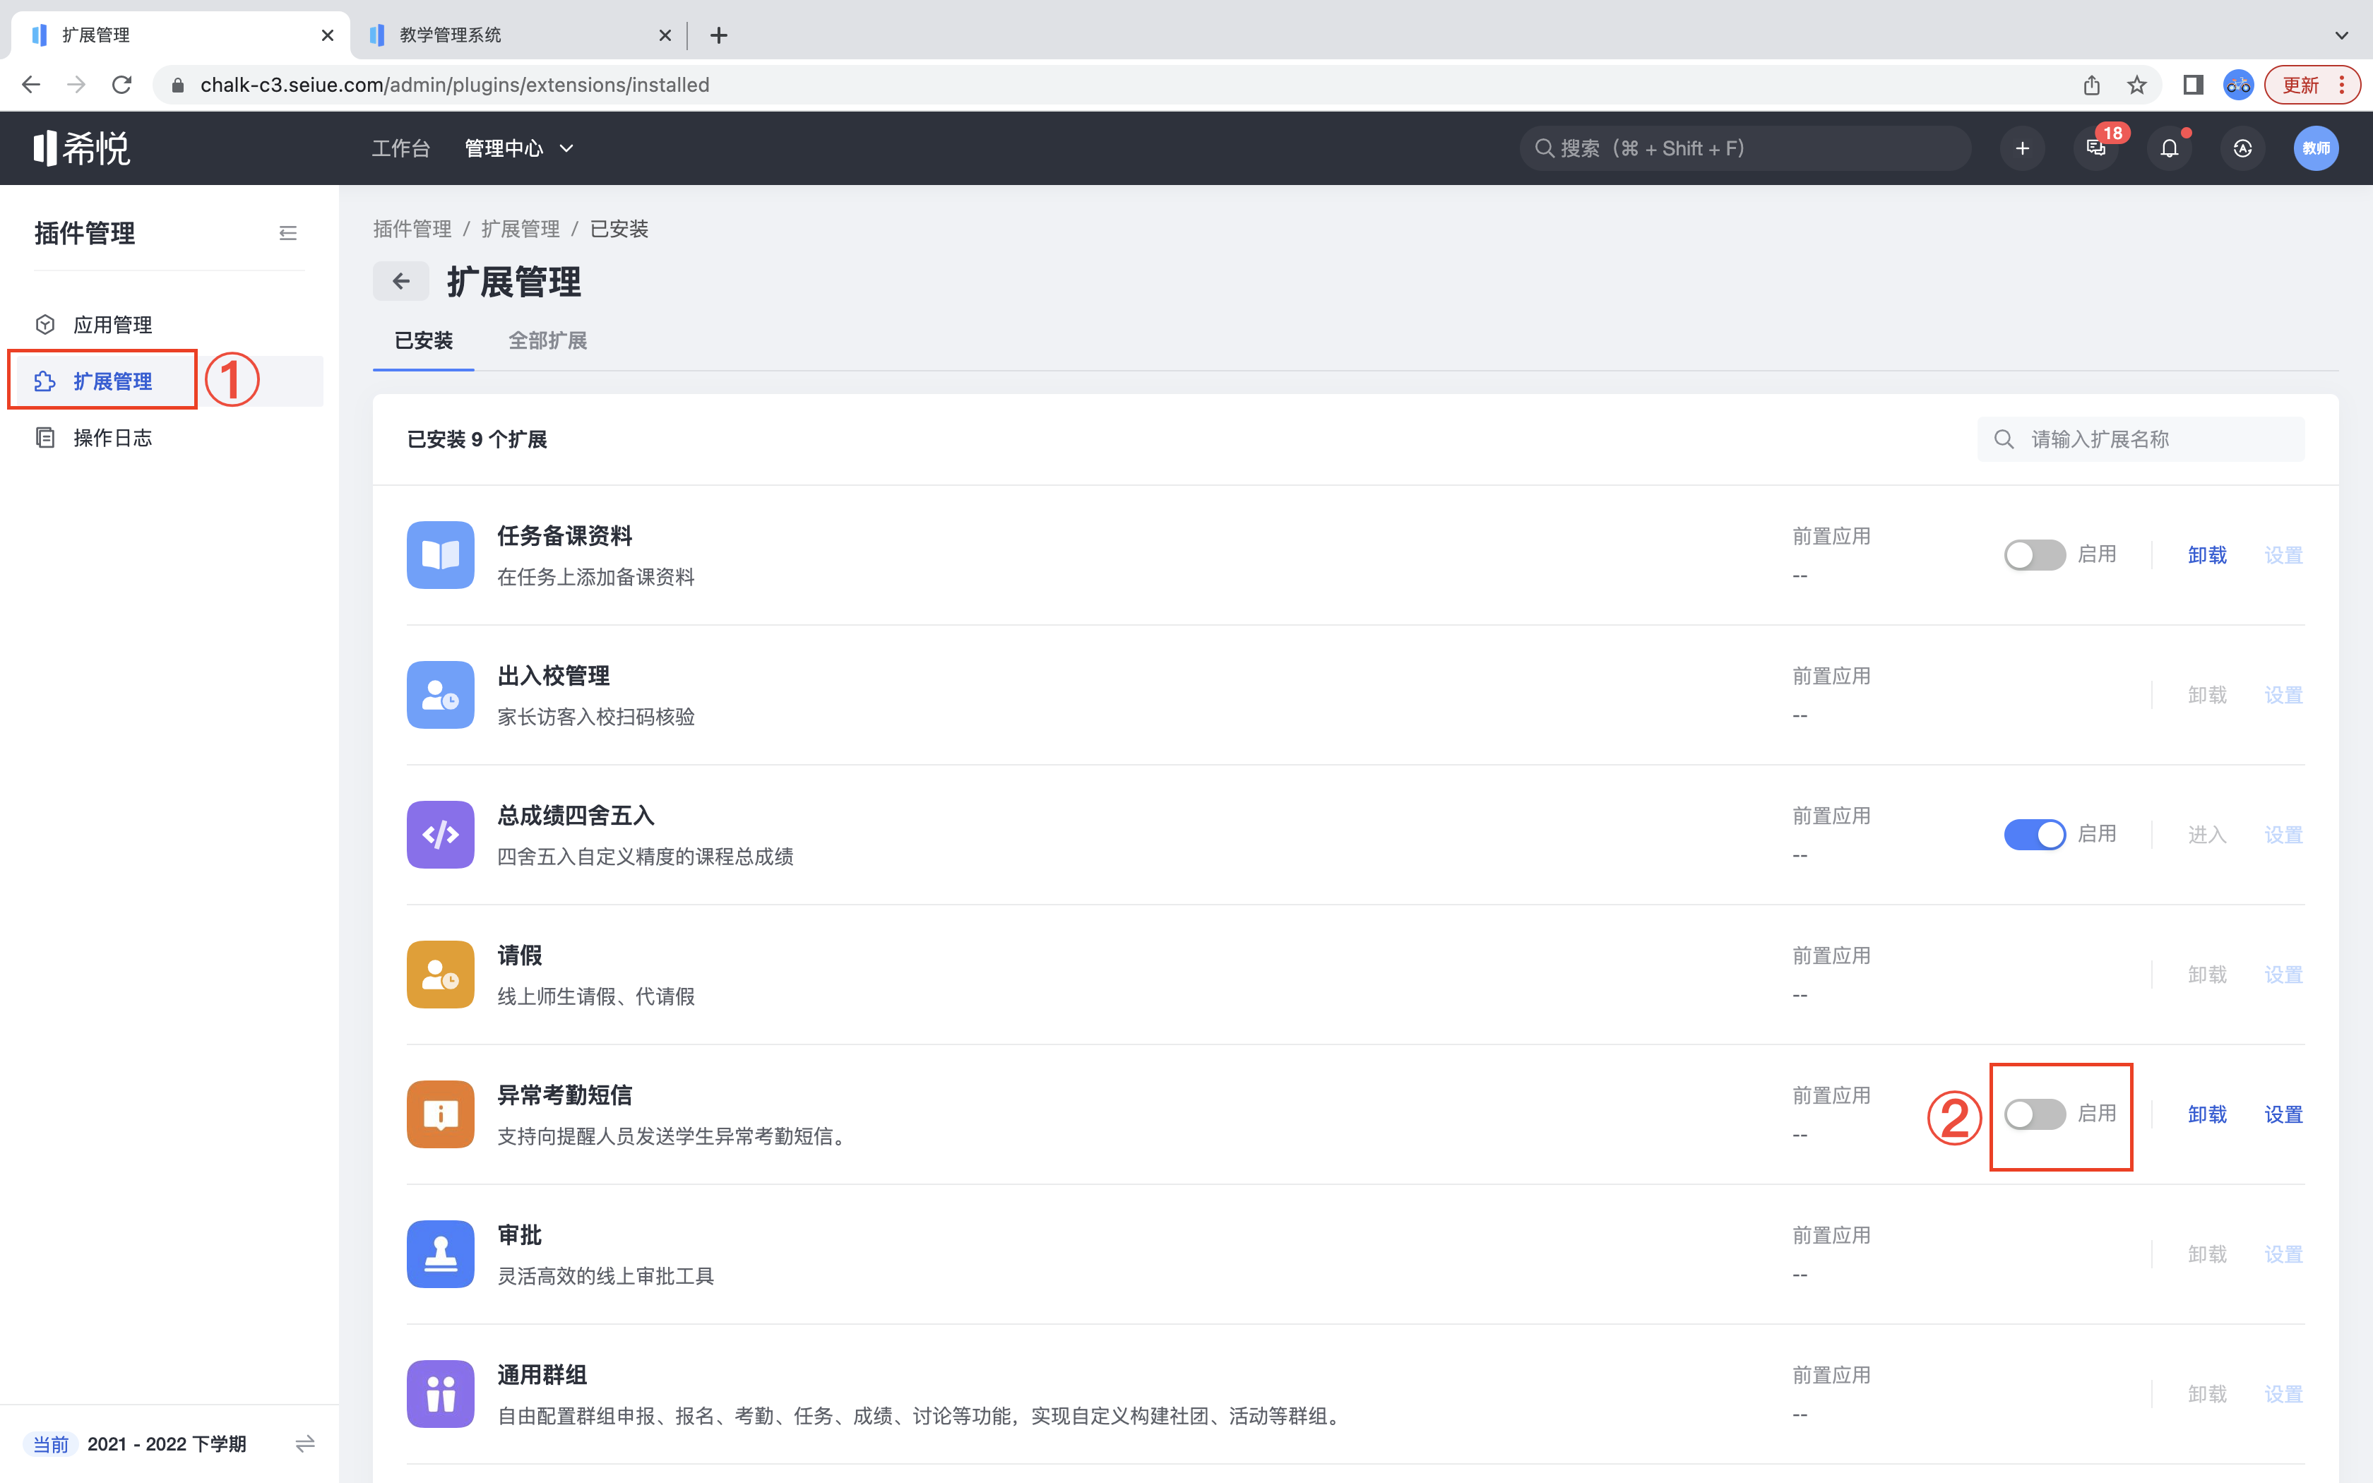Open 操作日志 in sidebar
This screenshot has width=2373, height=1483.
point(113,437)
